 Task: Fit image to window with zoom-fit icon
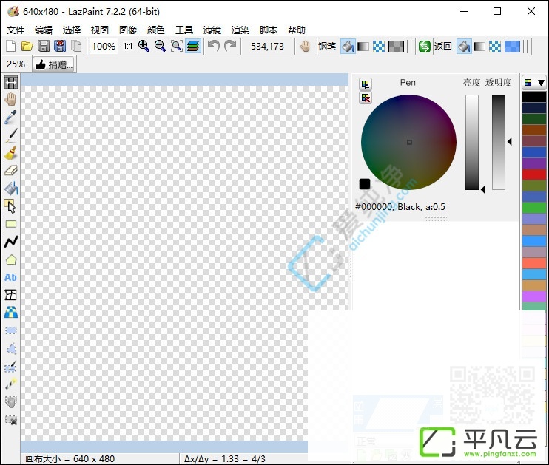(x=176, y=46)
